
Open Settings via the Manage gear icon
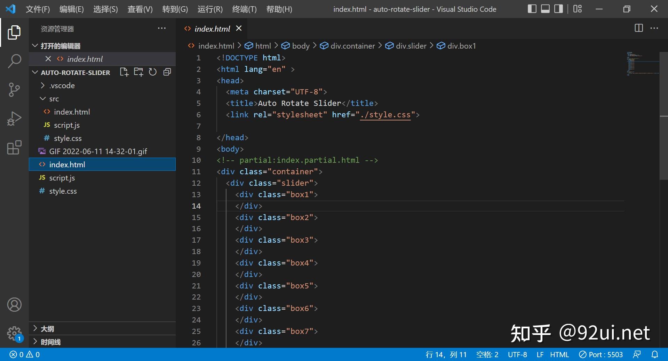point(14,333)
